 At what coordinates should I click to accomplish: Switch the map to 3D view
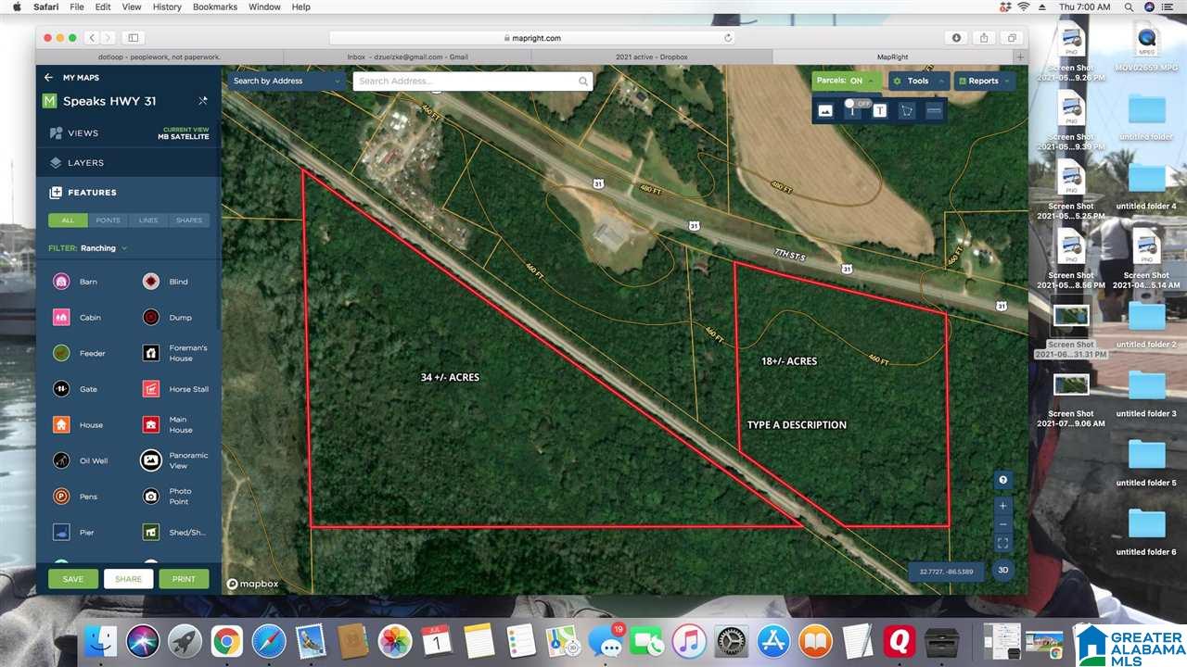(x=1002, y=570)
